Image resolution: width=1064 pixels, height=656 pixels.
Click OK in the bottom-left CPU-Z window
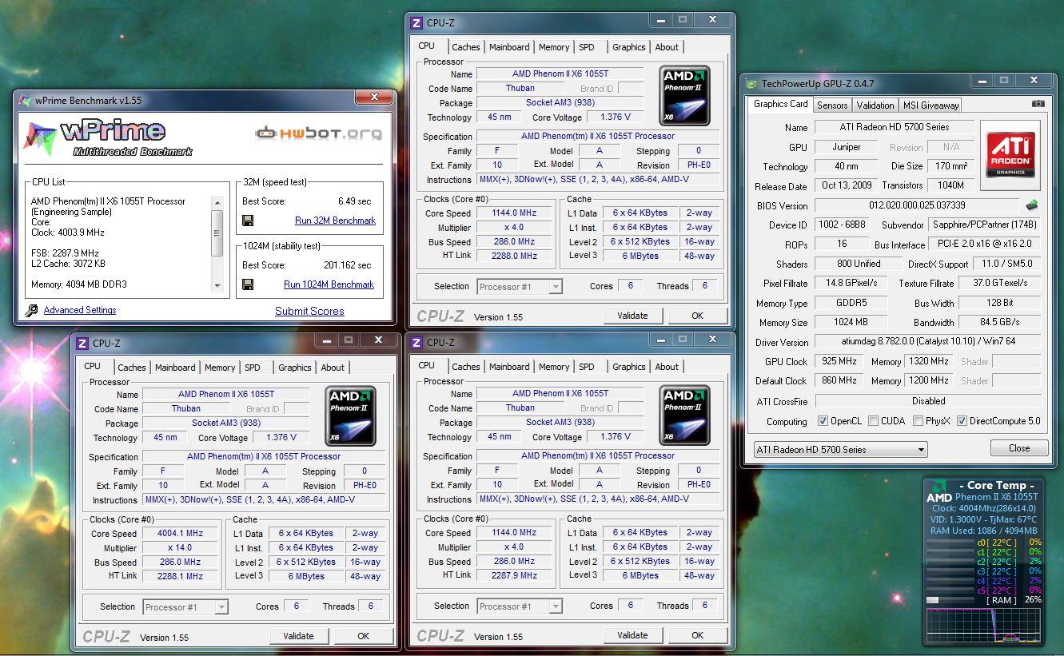364,636
